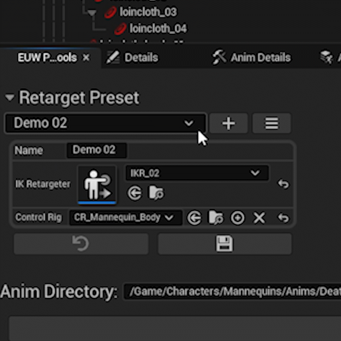The image size is (341, 341).
Task: Click the add new preset plus button
Action: click(228, 123)
